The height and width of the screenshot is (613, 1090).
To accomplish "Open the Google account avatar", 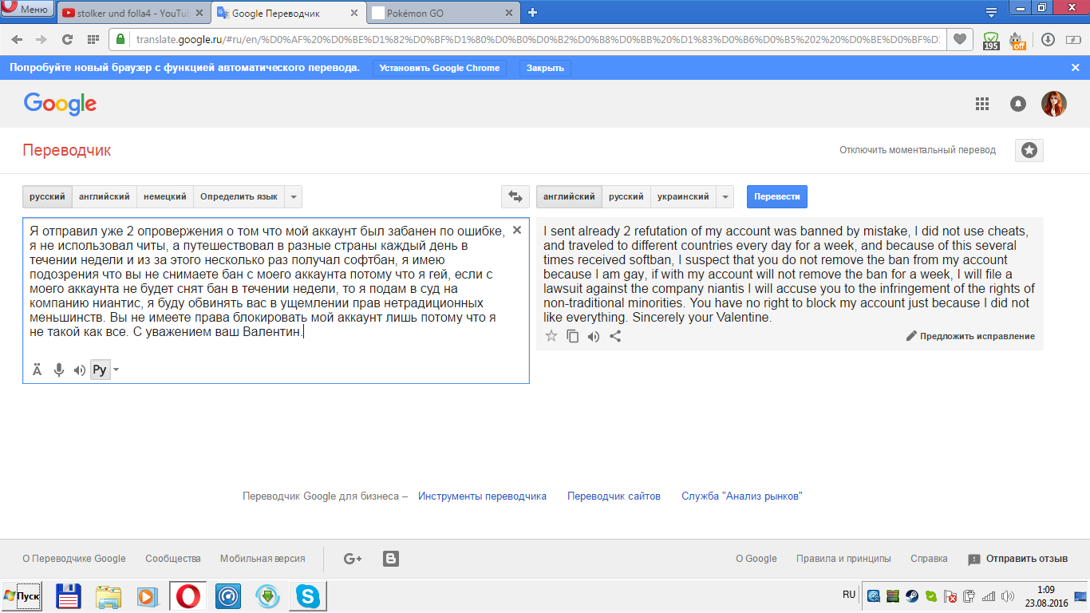I will (x=1053, y=104).
